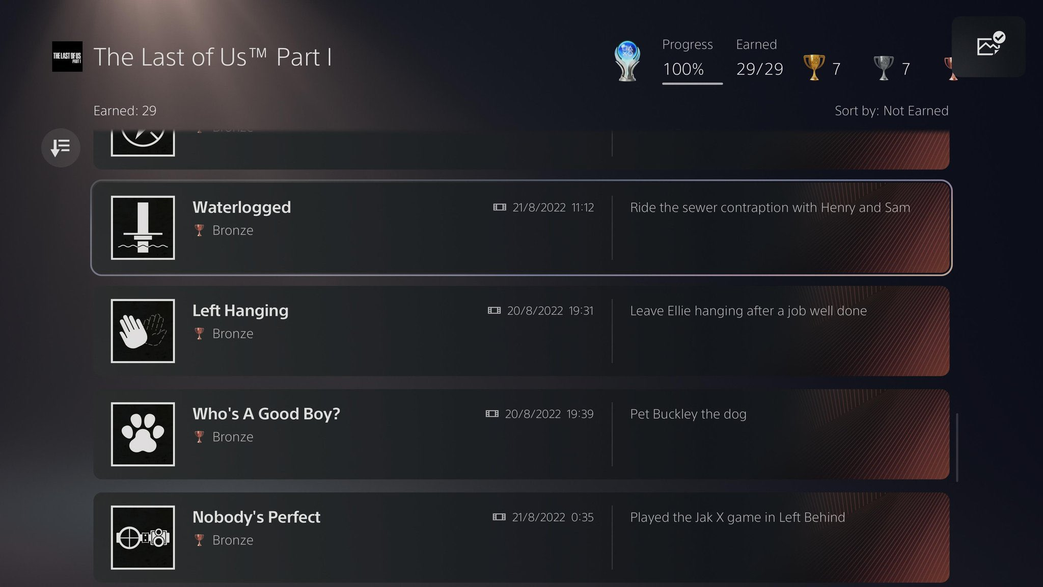Click the 100% progress bar

(x=692, y=83)
